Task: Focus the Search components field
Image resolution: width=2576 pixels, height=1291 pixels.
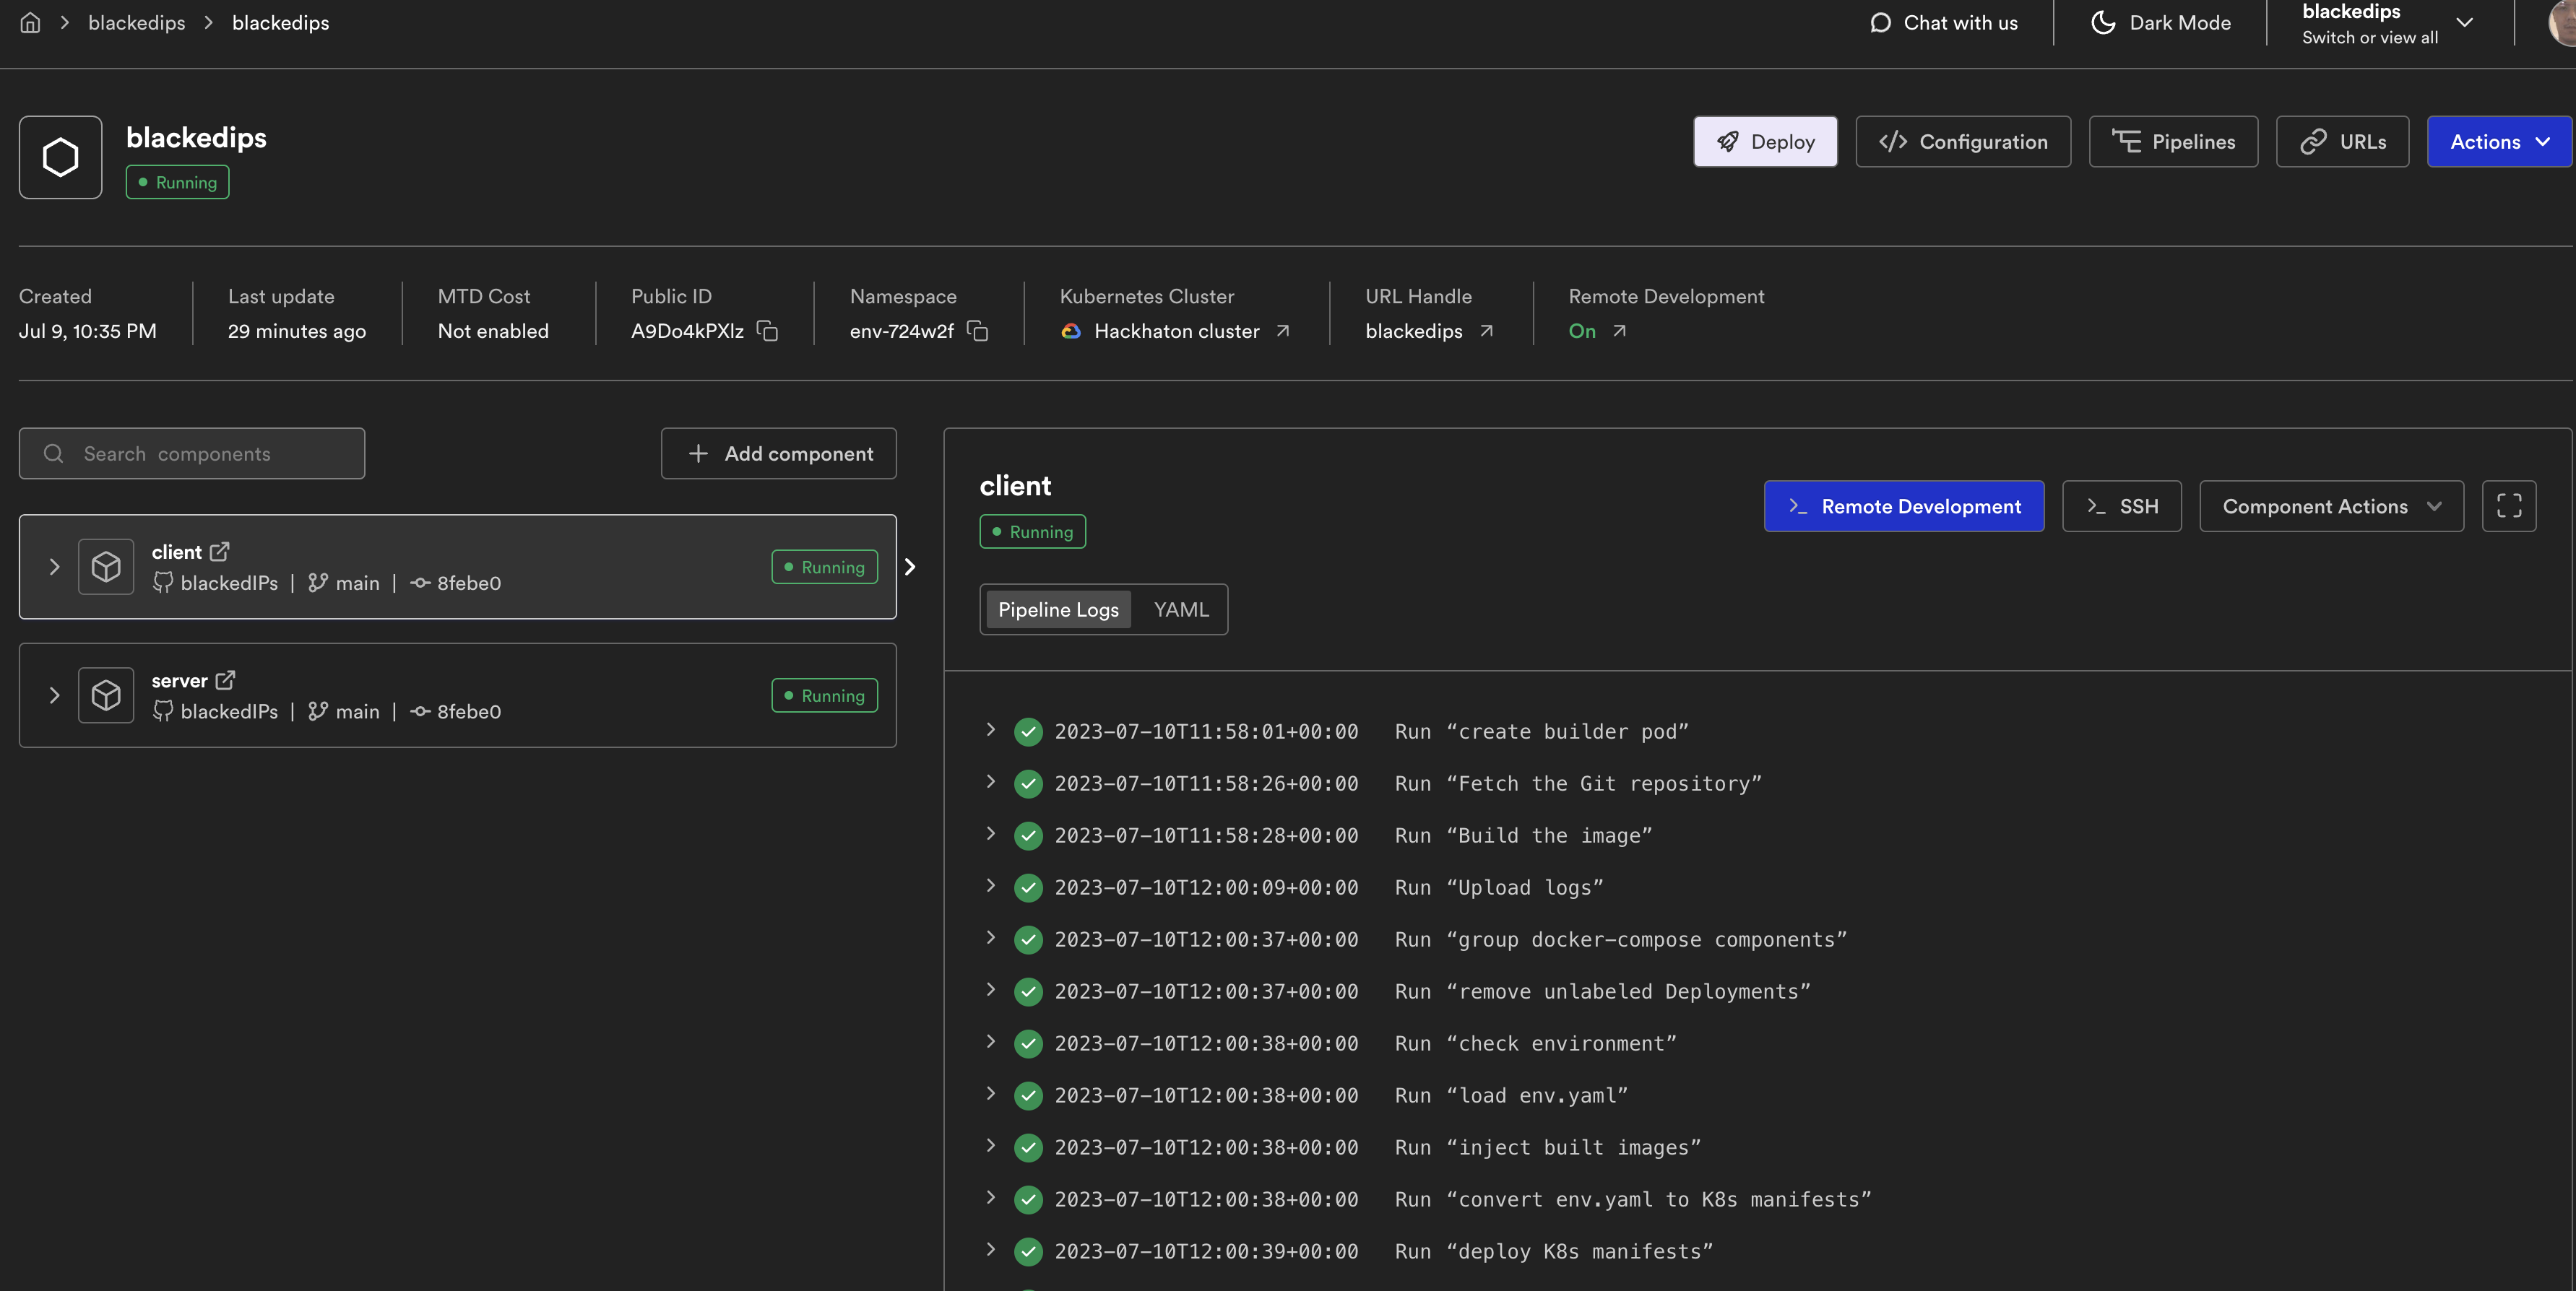Action: coord(192,453)
